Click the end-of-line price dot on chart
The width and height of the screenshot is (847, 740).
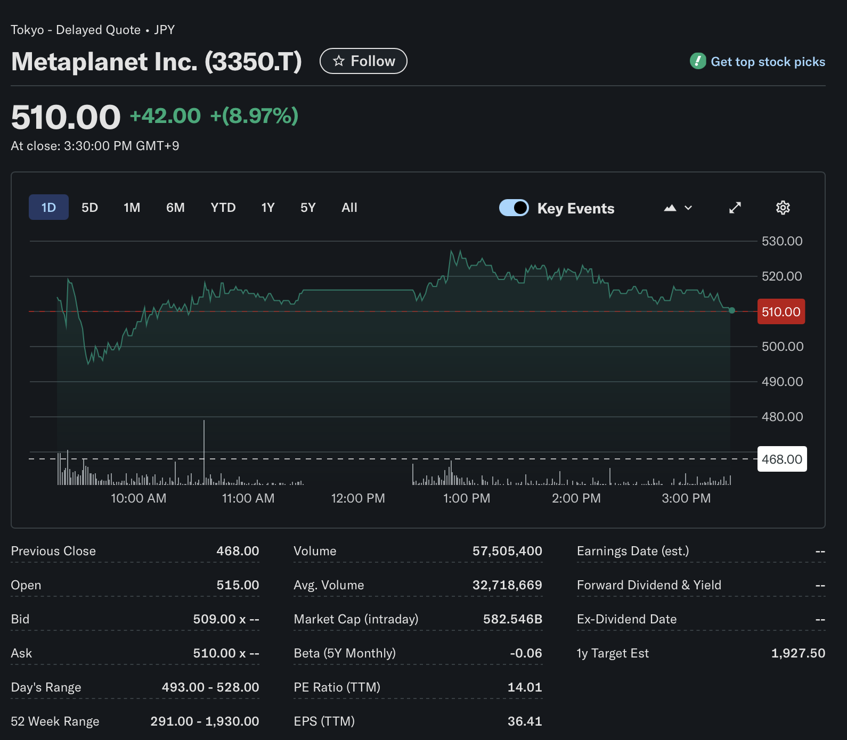tap(731, 310)
